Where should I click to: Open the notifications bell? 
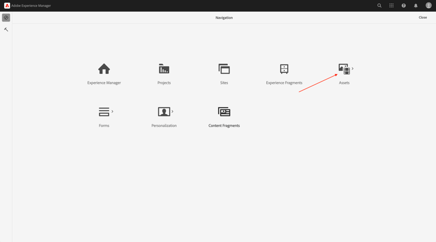416,6
